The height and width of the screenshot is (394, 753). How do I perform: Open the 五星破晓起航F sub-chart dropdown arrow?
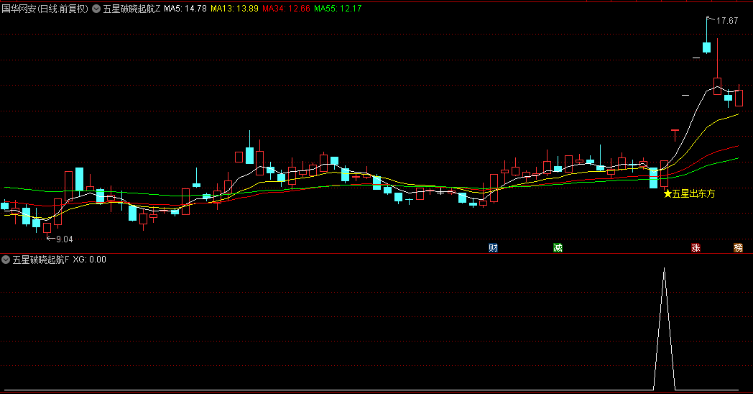pos(6,260)
